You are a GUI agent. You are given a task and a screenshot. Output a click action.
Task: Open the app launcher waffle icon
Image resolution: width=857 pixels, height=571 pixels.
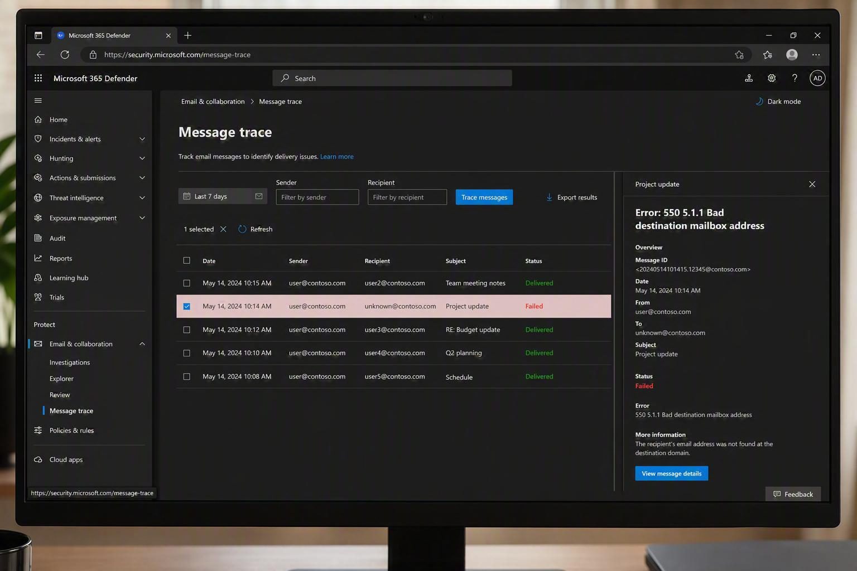(38, 78)
